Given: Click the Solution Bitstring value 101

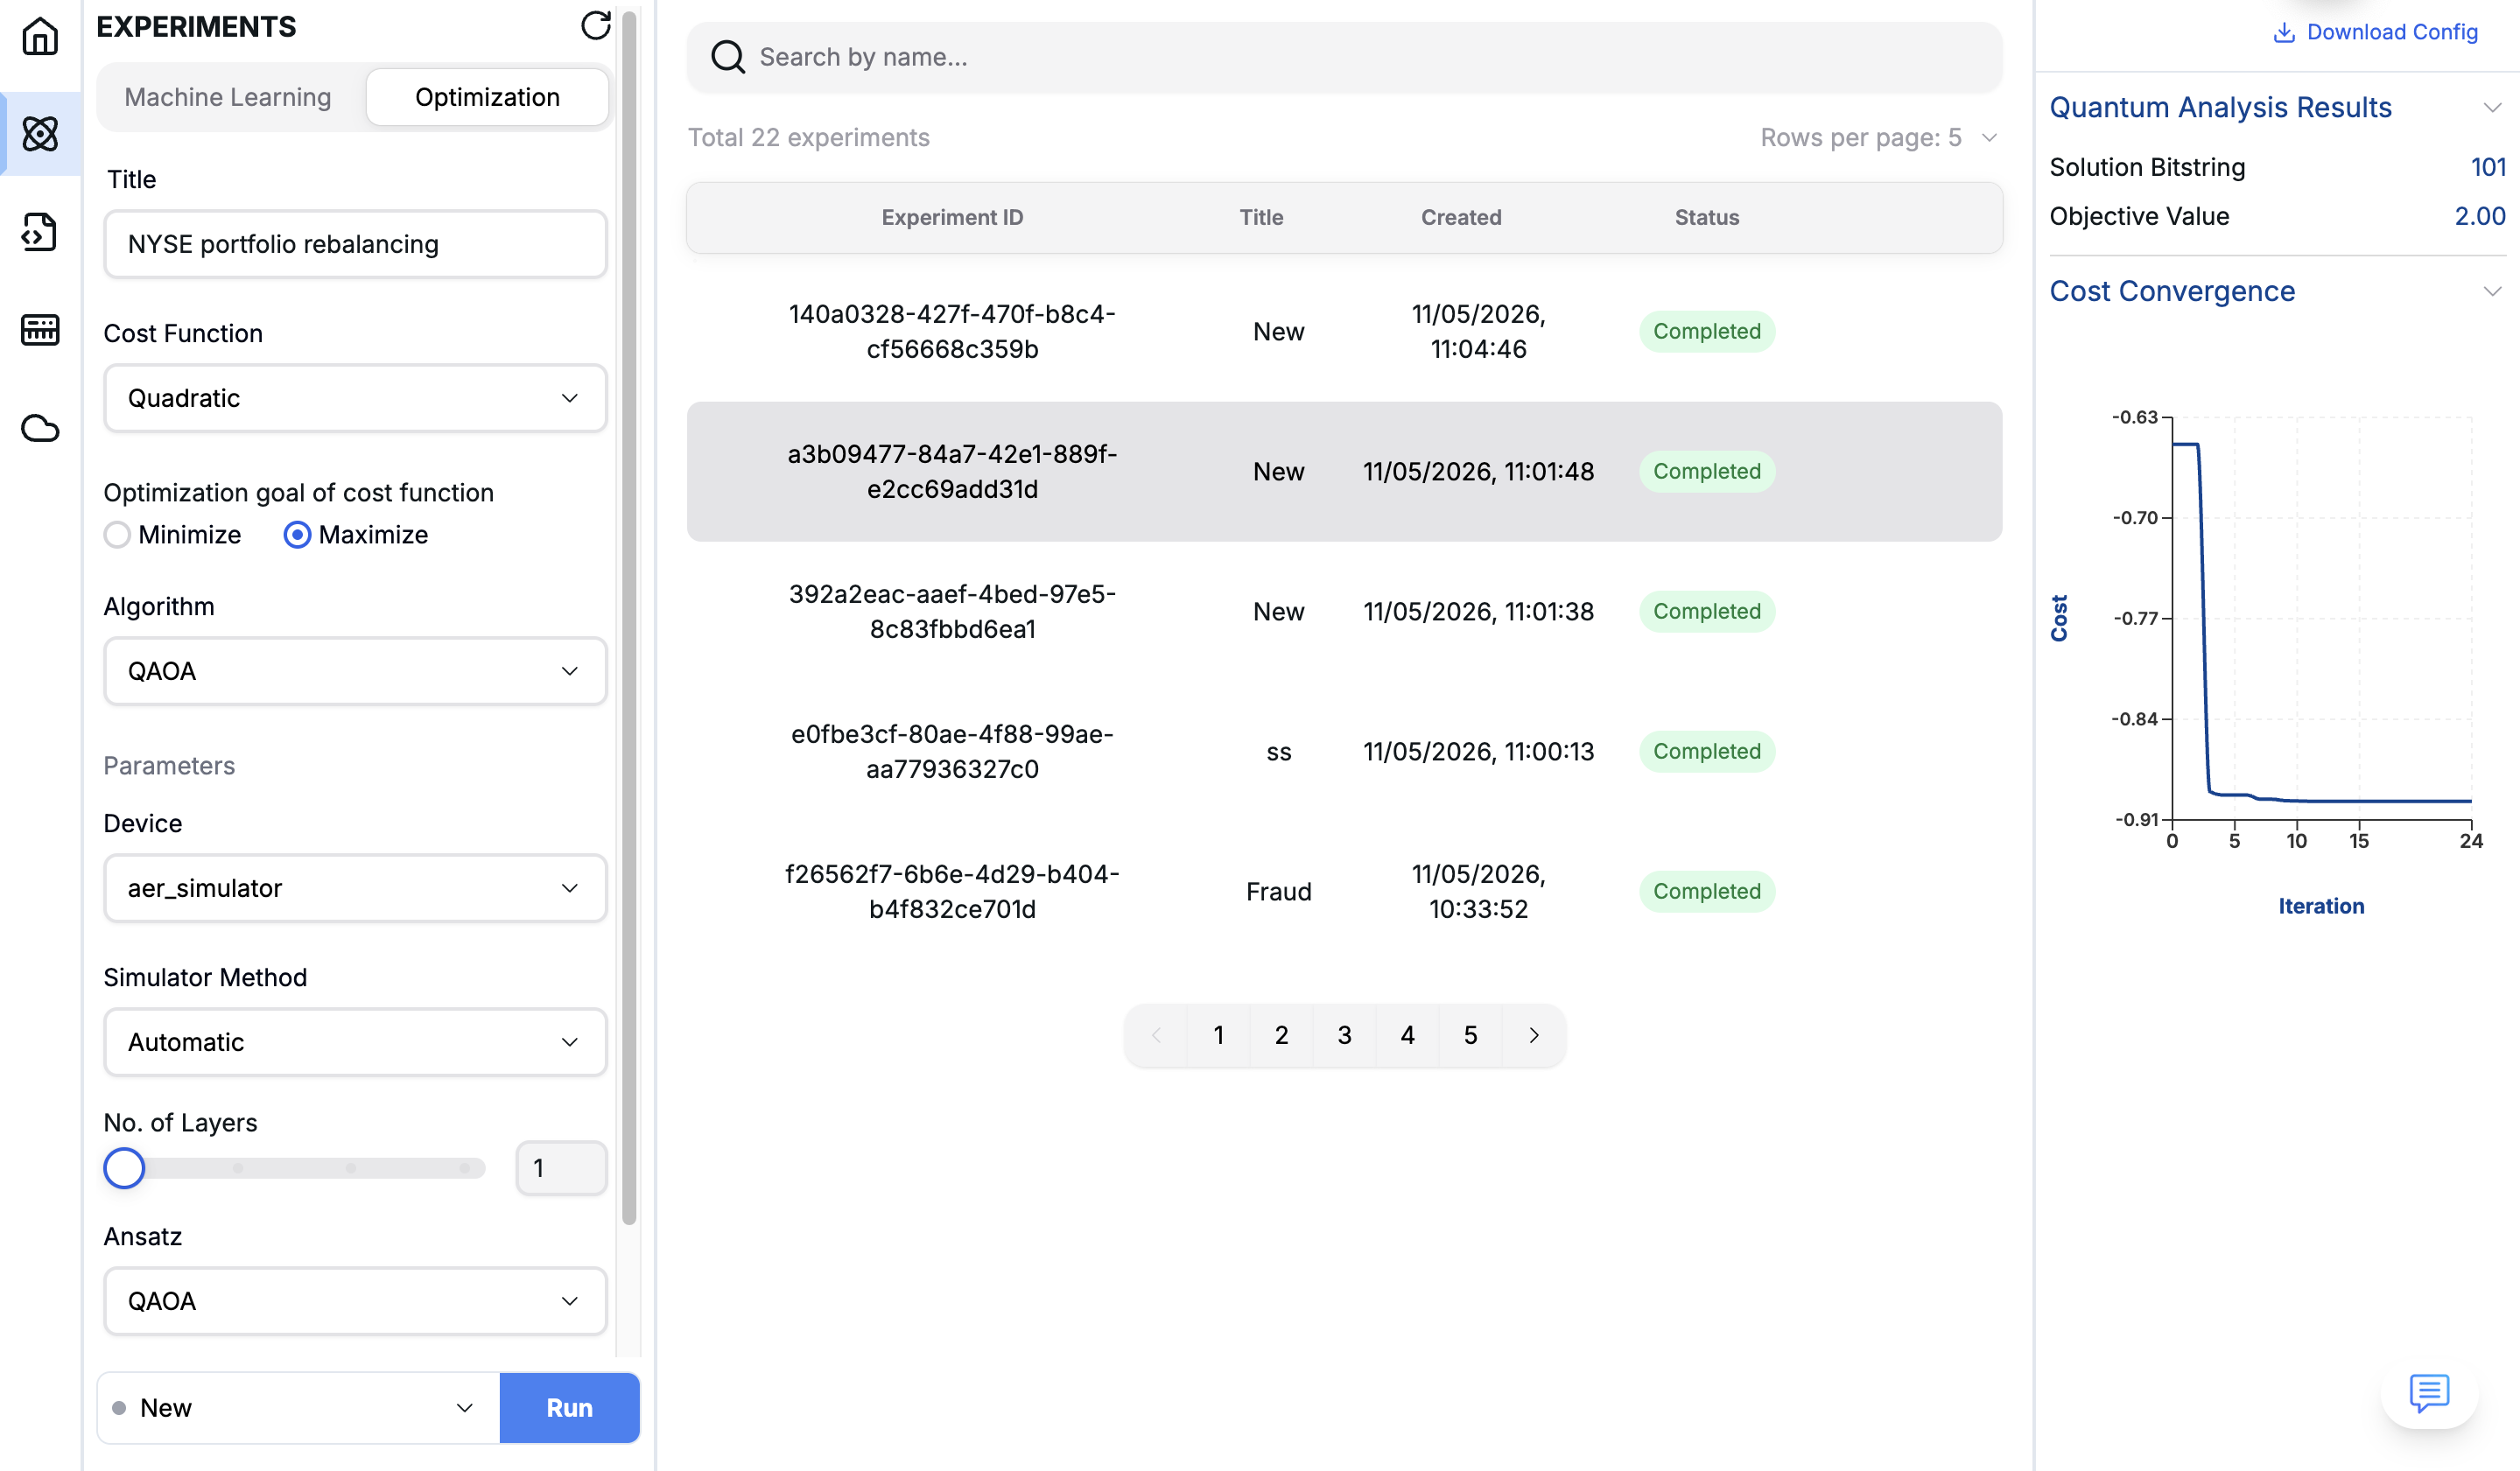Looking at the screenshot, I should [x=2488, y=167].
